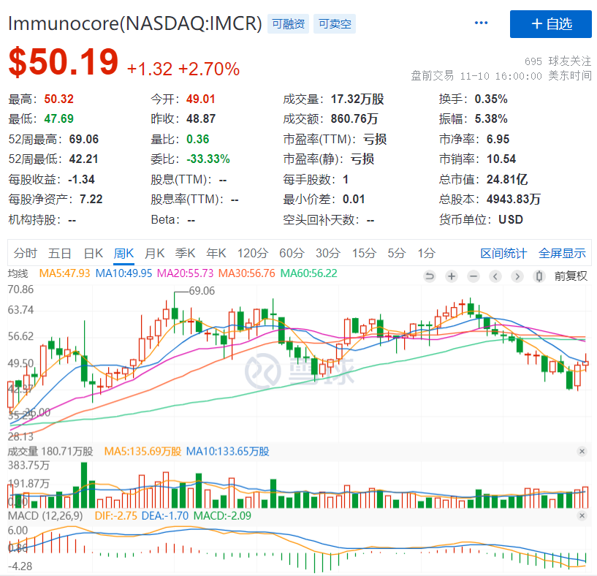Click the candlestick style icon
Viewport: 597px width, 576px height.
pyautogui.click(x=539, y=276)
